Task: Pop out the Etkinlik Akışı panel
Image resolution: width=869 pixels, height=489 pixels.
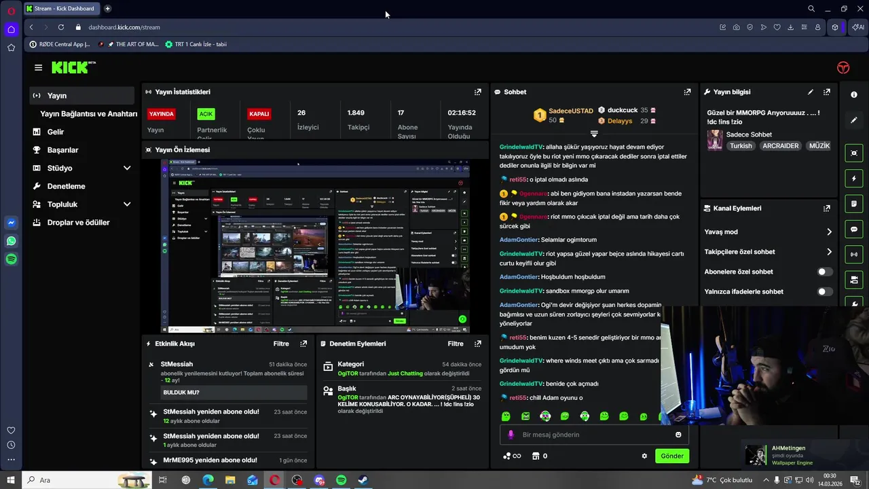Action: point(303,344)
